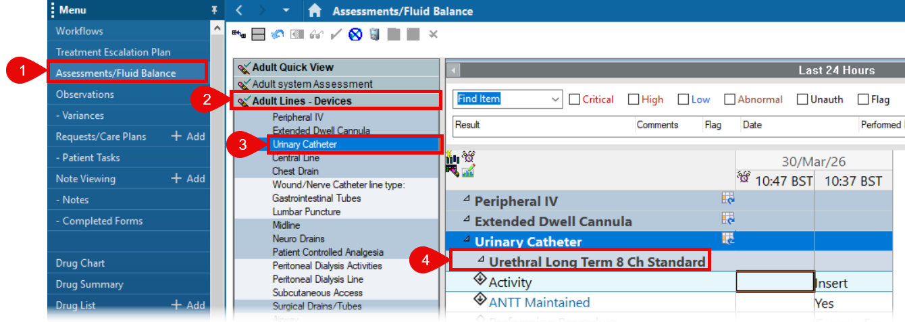Click the back navigation arrow
The image size is (905, 322).
click(239, 11)
